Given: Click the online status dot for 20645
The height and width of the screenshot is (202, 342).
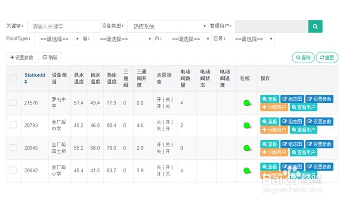Looking at the screenshot, I should point(246,148).
